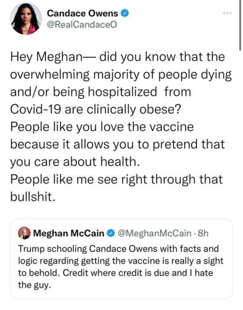243x310 pixels.
Task: Open Candace Owens profile picture
Action: (26, 19)
